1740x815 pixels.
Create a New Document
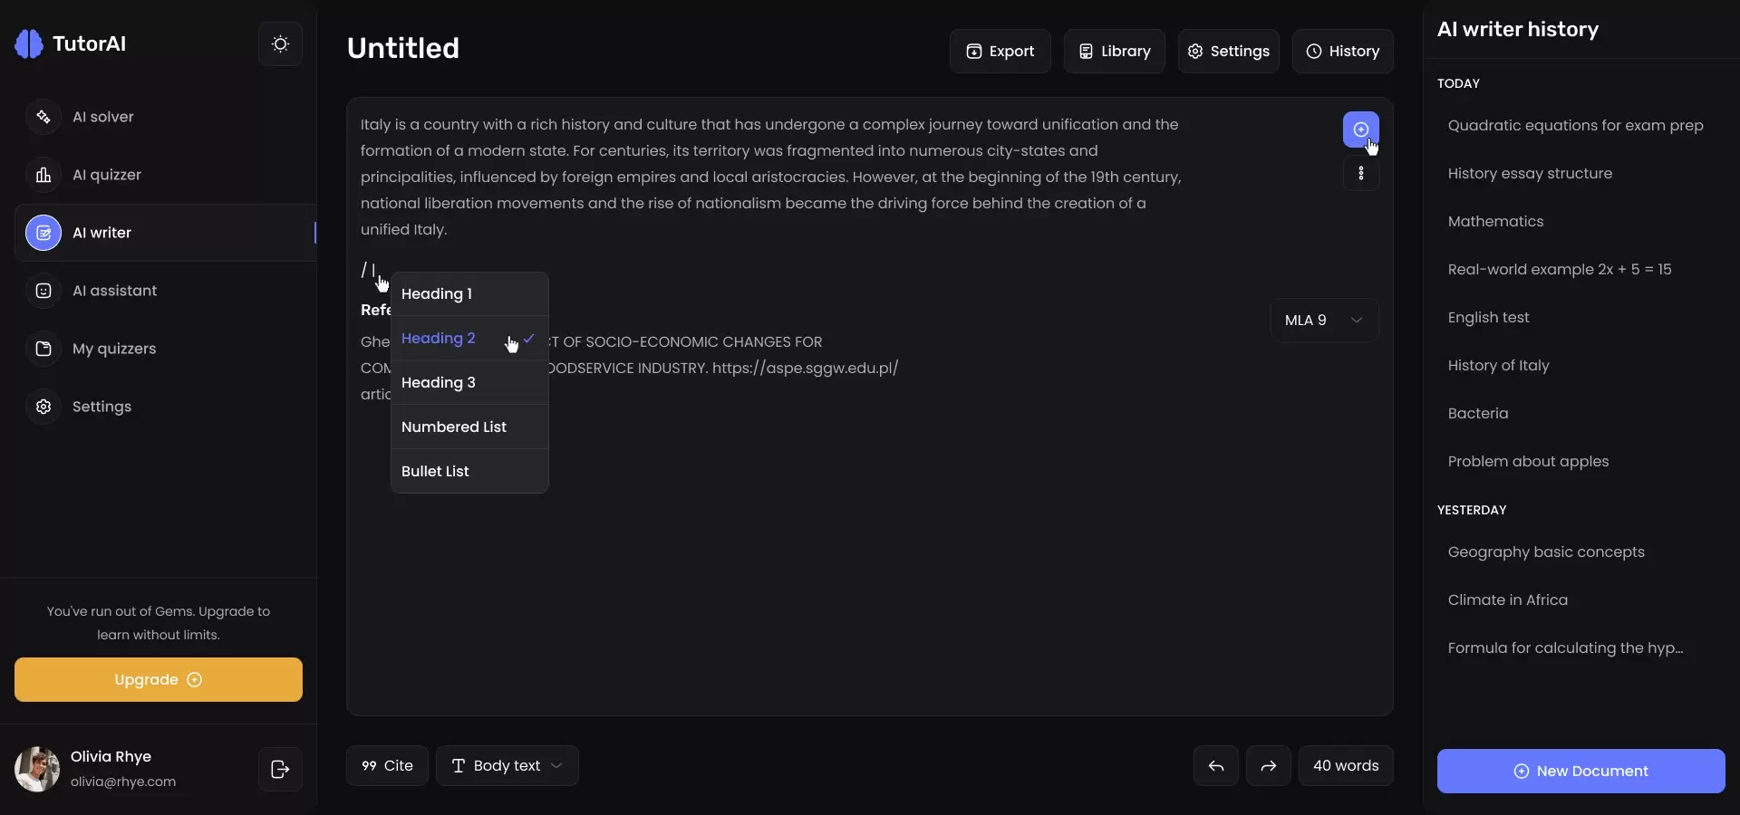1580,772
